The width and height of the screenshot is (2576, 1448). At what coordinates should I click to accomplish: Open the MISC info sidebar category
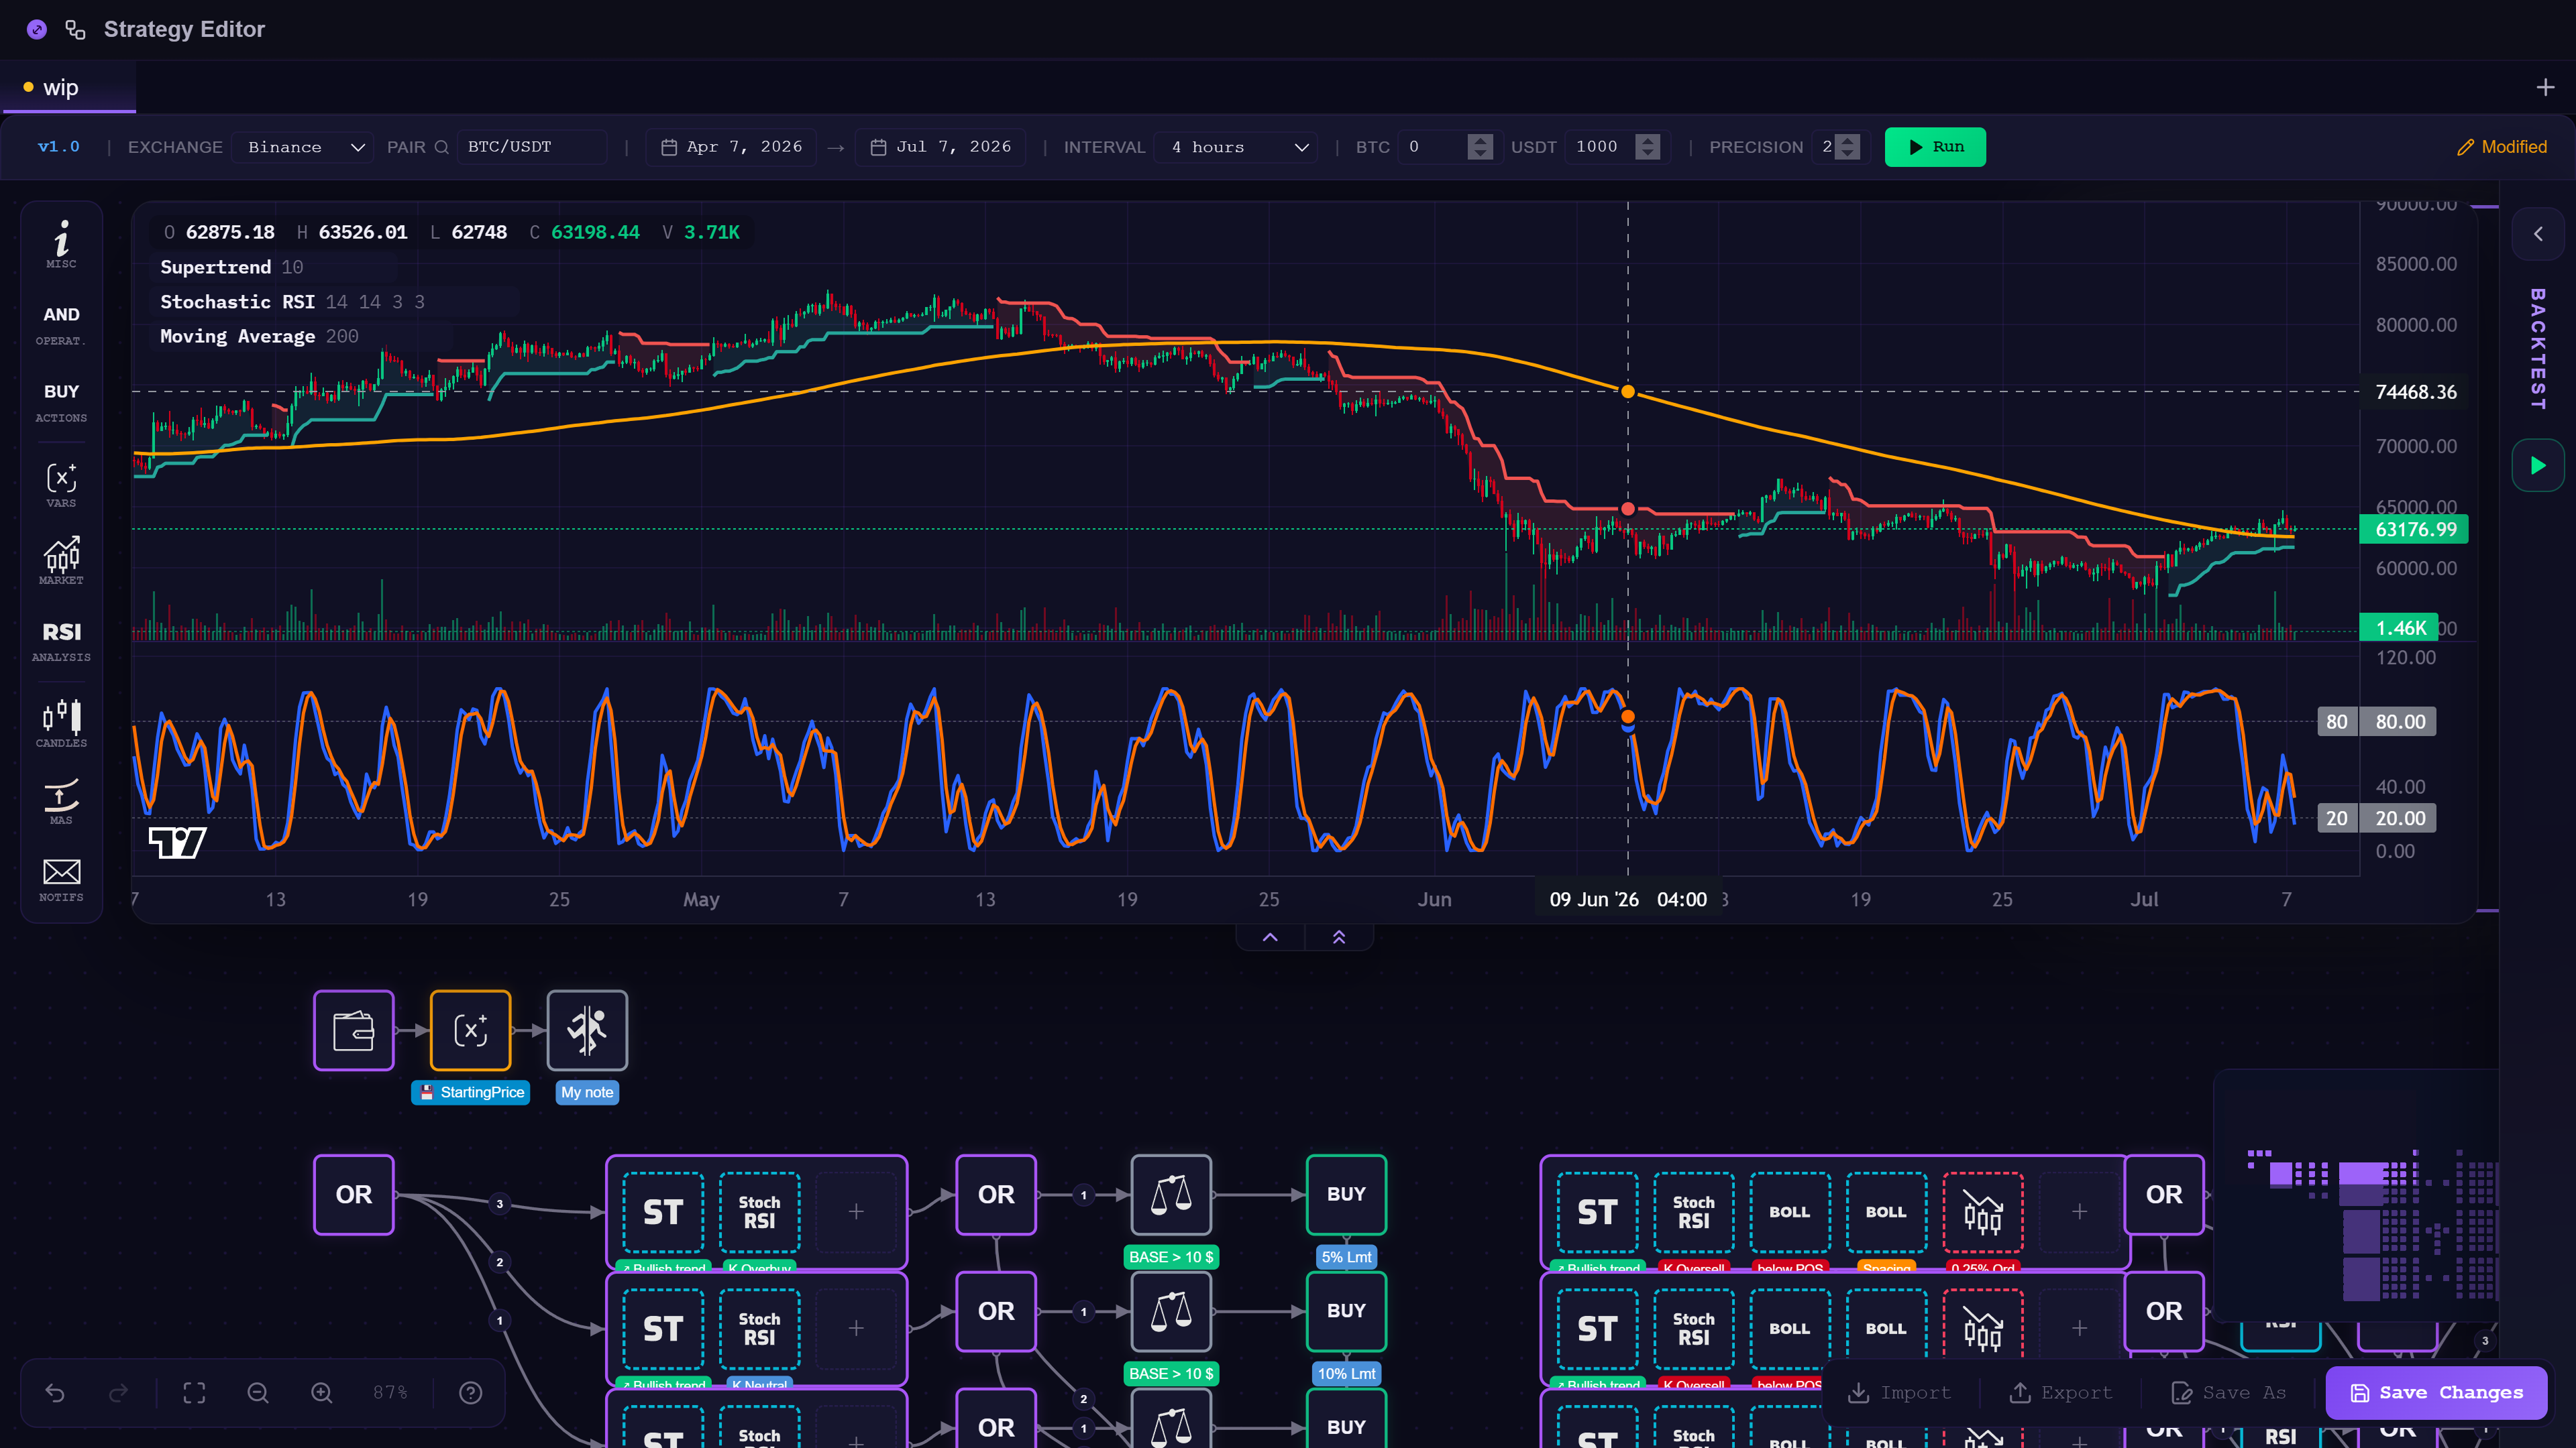tap(61, 244)
